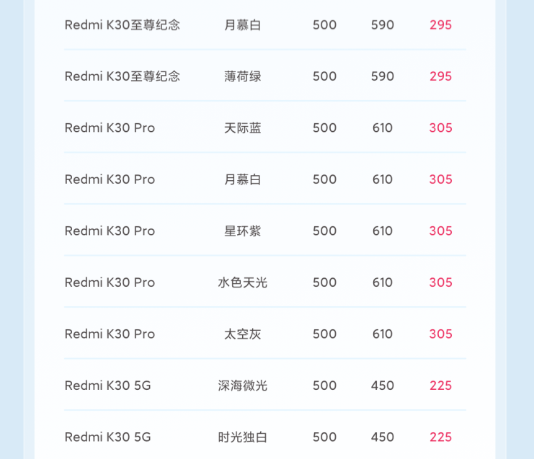Click value 450 in 时光独白 row

click(x=383, y=437)
